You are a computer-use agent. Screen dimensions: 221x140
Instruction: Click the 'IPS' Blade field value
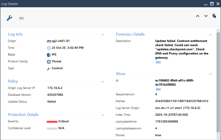(54, 54)
